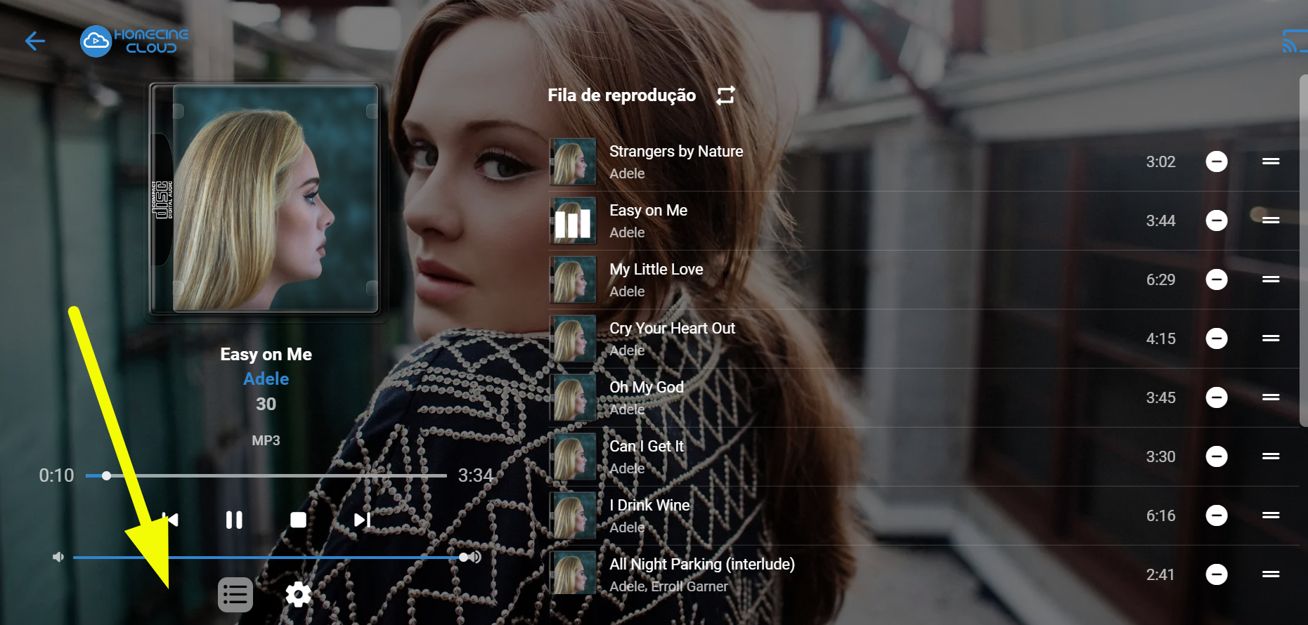Click the Easy on Me album cover
The image size is (1308, 625).
point(264,198)
